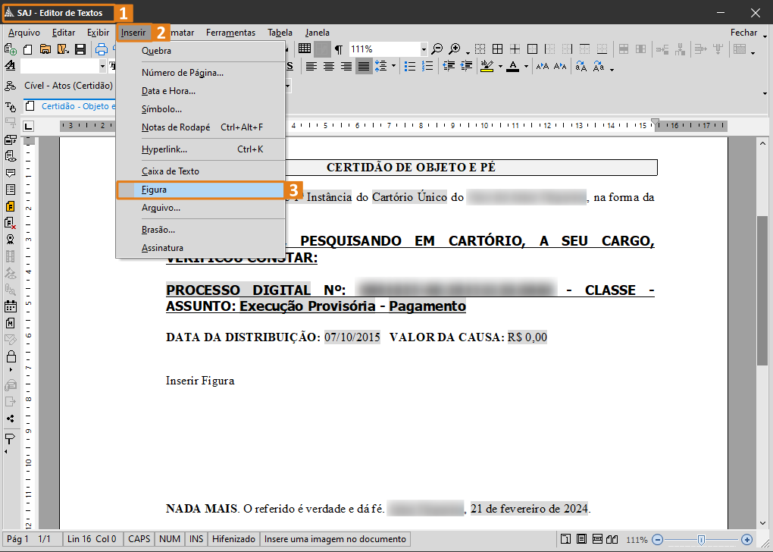The image size is (773, 552).
Task: Expand the Fechar toolbar overflow arrow
Action: (x=765, y=36)
